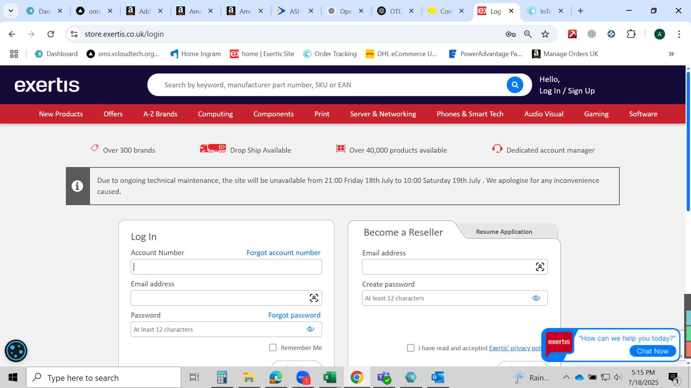The width and height of the screenshot is (691, 388).
Task: Open the Chrome three-dot menu
Action: [679, 34]
